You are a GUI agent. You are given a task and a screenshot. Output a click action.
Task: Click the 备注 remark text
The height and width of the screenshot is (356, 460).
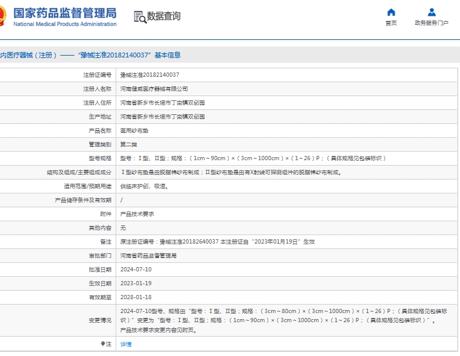(x=217, y=242)
